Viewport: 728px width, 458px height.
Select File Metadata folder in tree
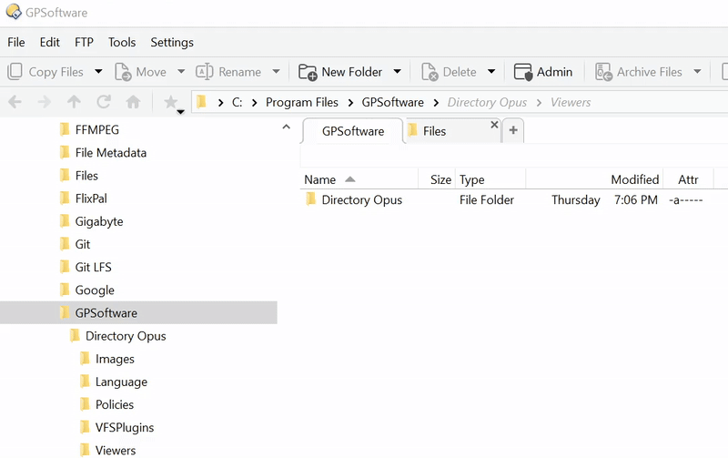pos(110,152)
